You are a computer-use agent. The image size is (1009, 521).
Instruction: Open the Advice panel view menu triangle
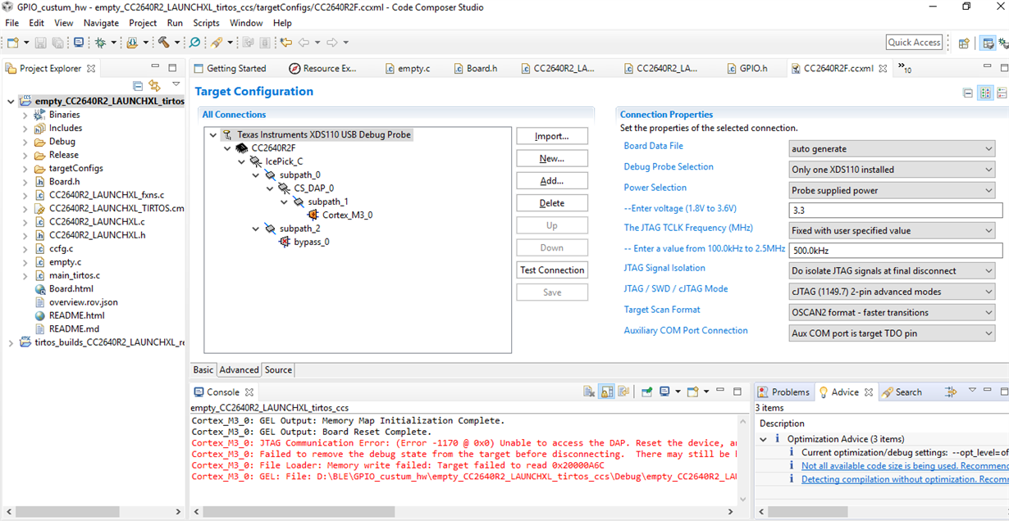972,391
